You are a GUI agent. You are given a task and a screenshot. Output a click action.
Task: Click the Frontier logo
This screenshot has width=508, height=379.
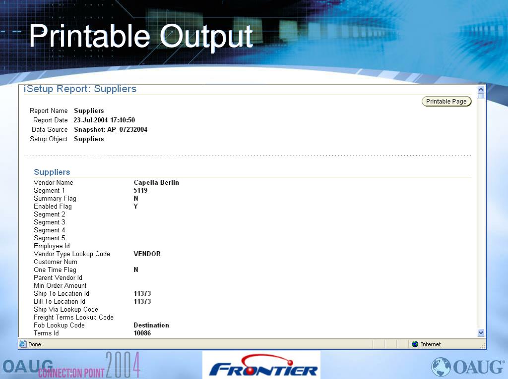[x=261, y=365]
